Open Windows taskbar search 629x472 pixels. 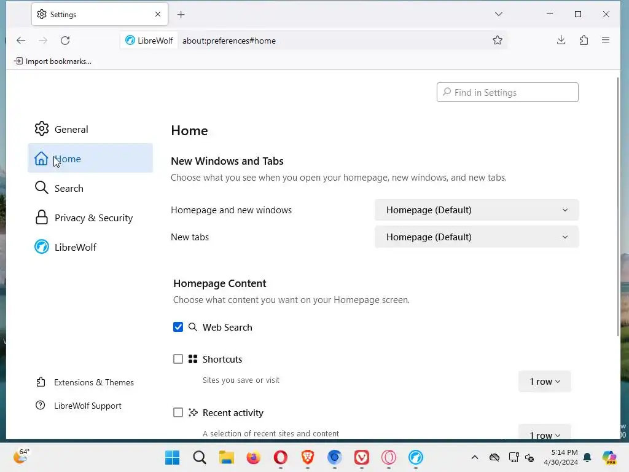(x=200, y=457)
